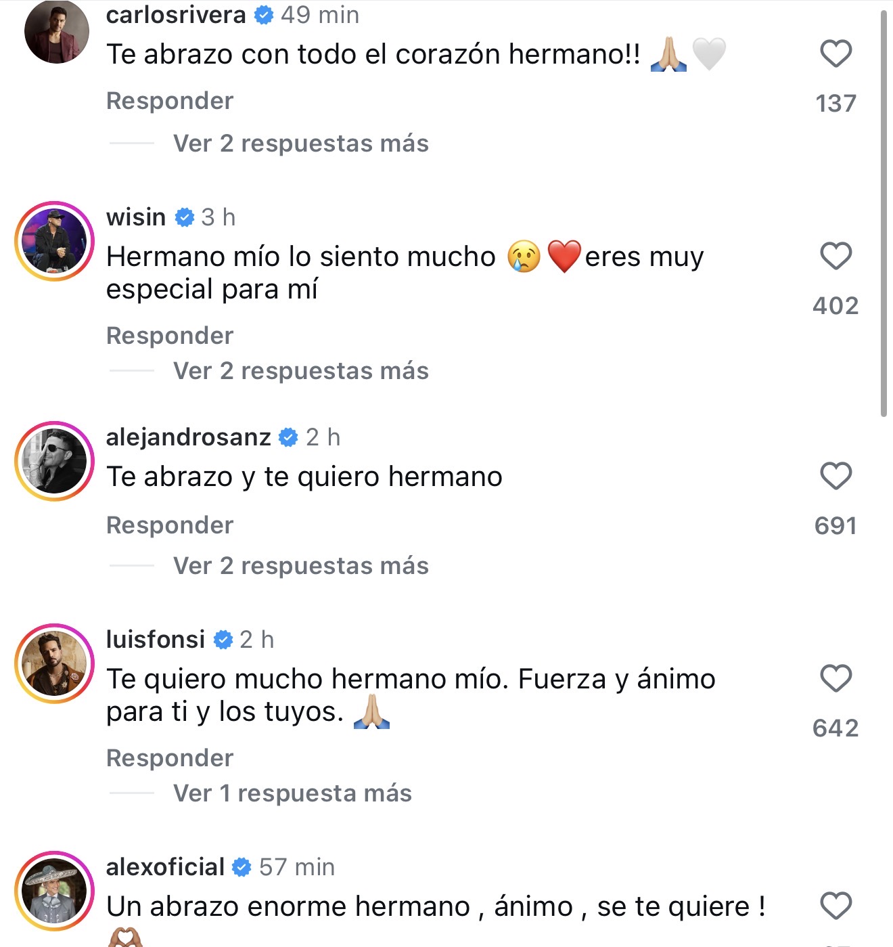Like wisin's comment with the heart icon
The width and height of the screenshot is (893, 947).
835,257
